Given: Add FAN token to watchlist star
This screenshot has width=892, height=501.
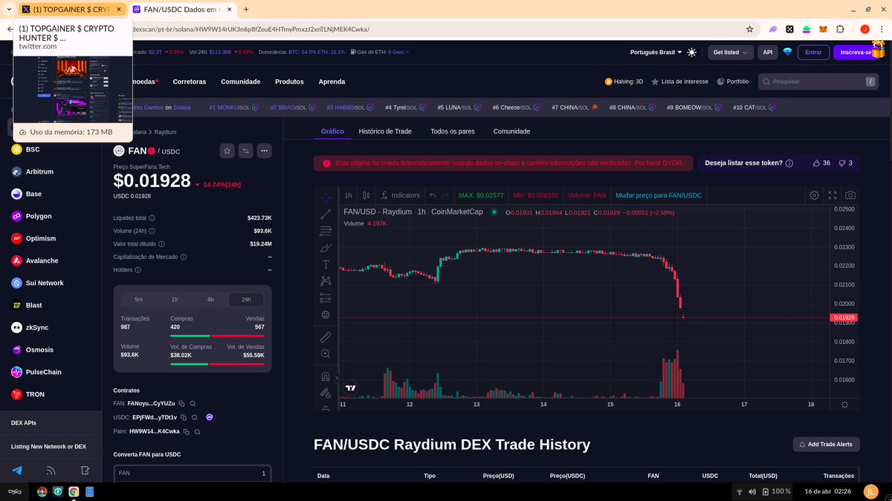Looking at the screenshot, I should tap(227, 151).
